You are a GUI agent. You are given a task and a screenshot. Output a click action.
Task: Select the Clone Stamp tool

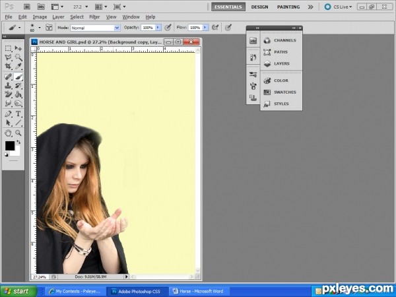(x=9, y=86)
